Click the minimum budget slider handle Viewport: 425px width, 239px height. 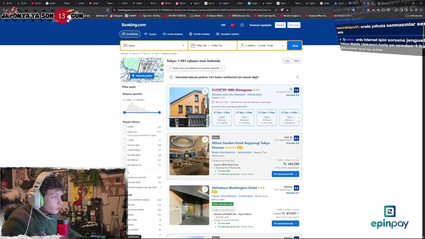click(x=125, y=113)
